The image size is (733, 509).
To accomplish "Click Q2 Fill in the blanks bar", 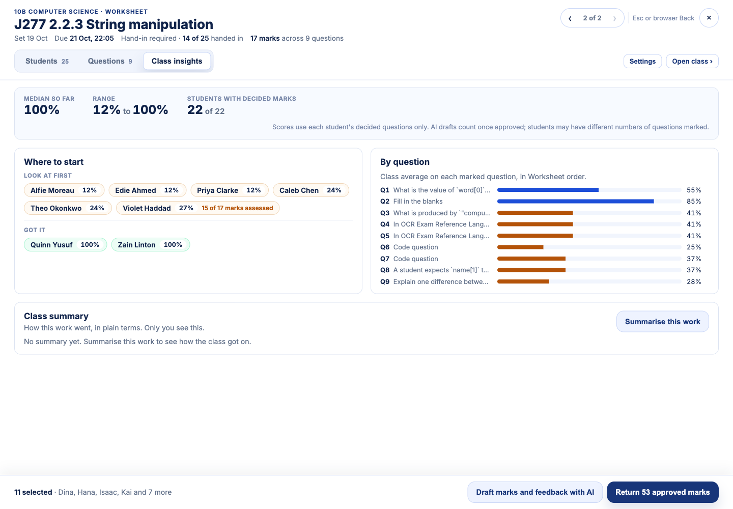I will pos(589,202).
